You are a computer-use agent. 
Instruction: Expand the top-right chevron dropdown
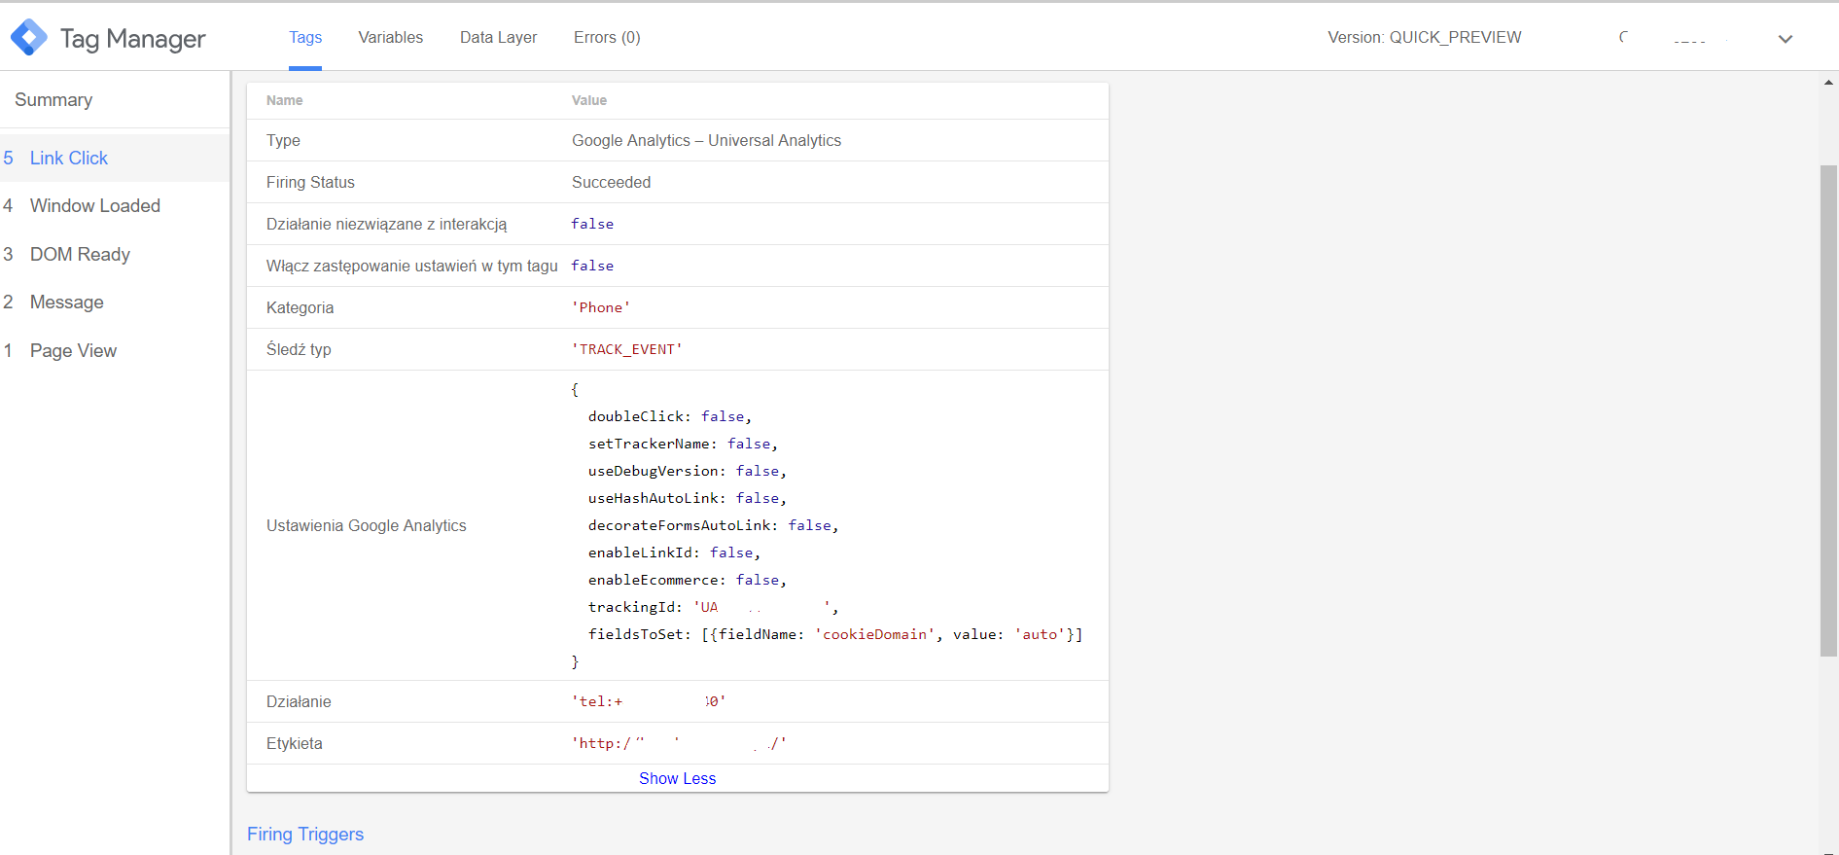pyautogui.click(x=1786, y=39)
